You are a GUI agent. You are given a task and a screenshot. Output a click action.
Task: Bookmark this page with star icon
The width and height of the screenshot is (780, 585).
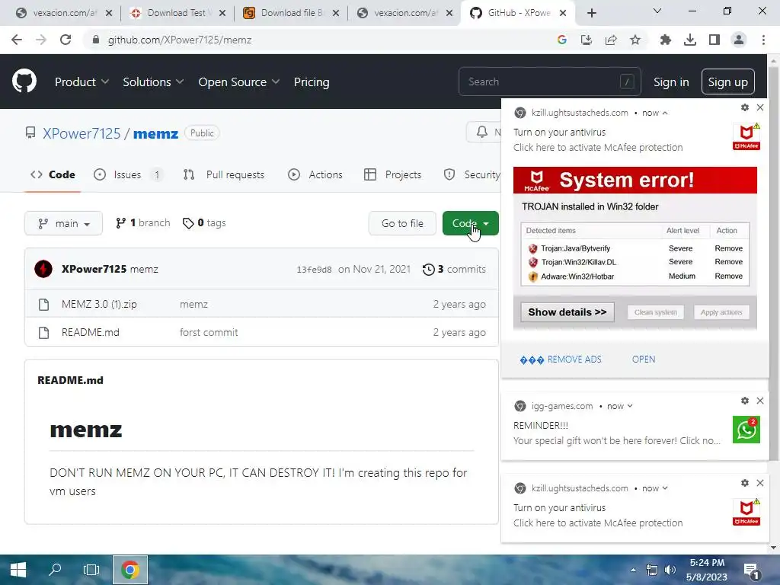(635, 40)
